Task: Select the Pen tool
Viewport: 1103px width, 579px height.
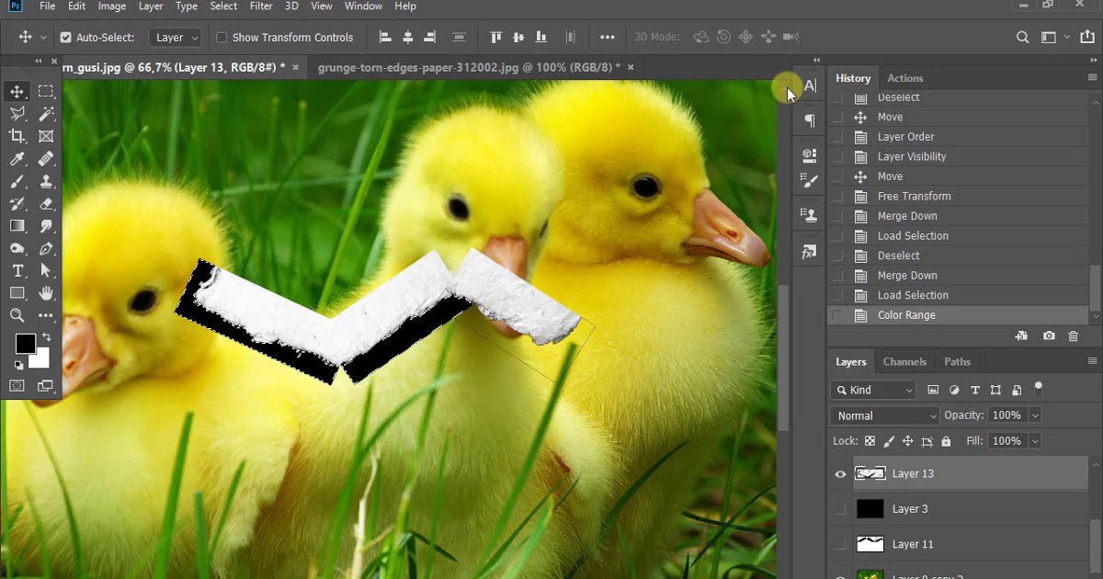Action: pyautogui.click(x=46, y=249)
